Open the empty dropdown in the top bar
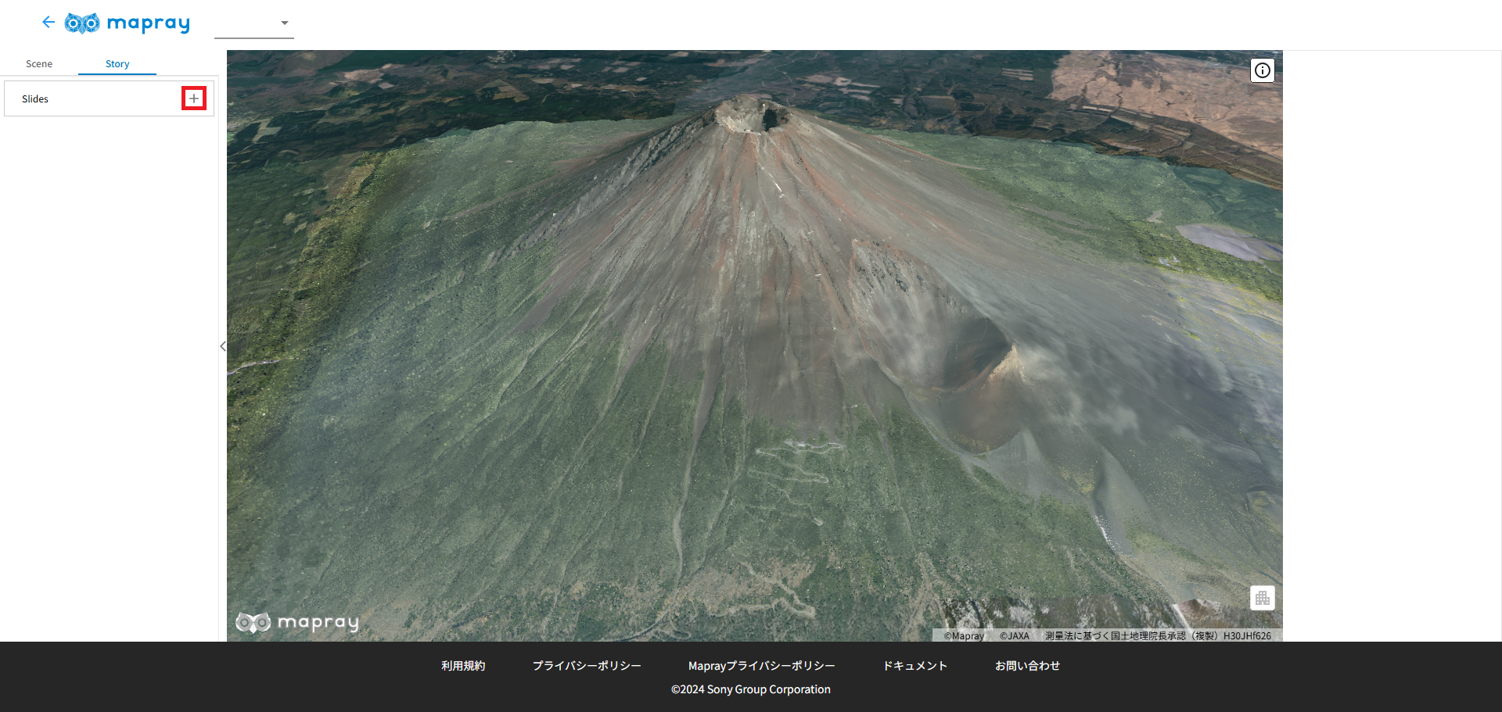Image resolution: width=1502 pixels, height=712 pixels. click(x=254, y=23)
